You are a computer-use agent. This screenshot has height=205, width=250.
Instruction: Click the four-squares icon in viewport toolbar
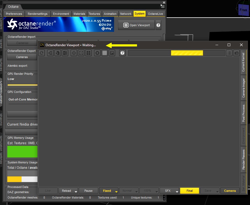88,53
